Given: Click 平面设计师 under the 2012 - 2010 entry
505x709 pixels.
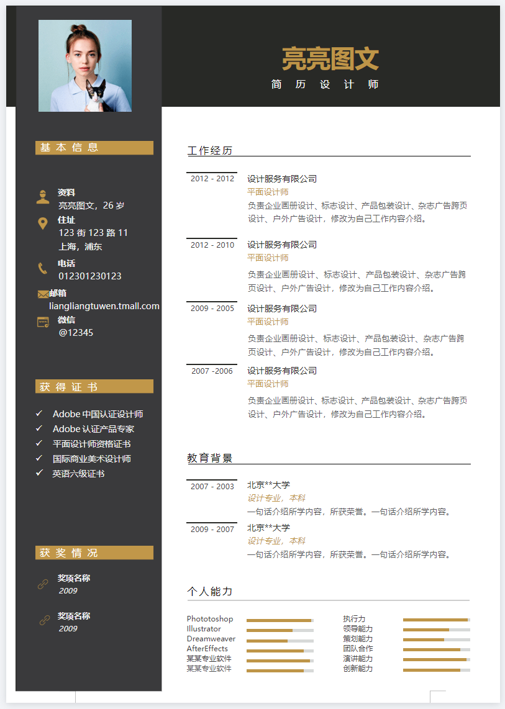Looking at the screenshot, I should tap(268, 258).
